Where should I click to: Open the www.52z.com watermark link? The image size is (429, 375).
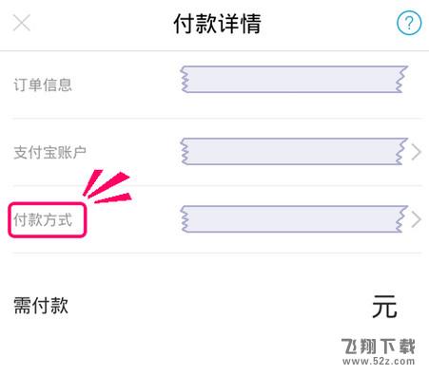(379, 361)
